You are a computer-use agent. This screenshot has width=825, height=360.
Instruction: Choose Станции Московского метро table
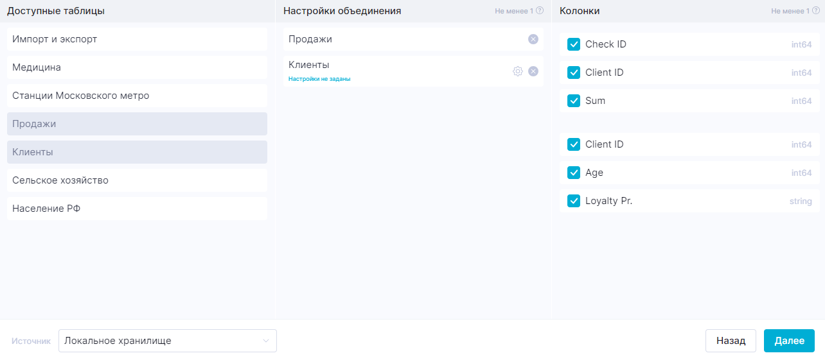pos(137,96)
